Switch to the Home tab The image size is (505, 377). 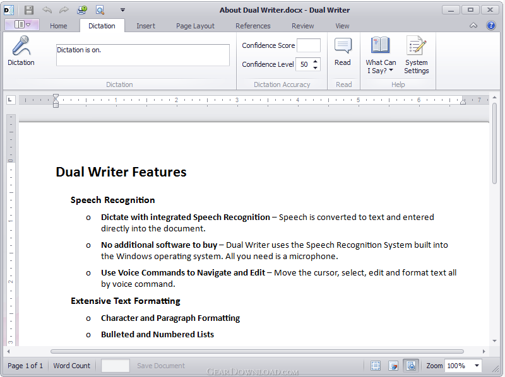click(59, 26)
